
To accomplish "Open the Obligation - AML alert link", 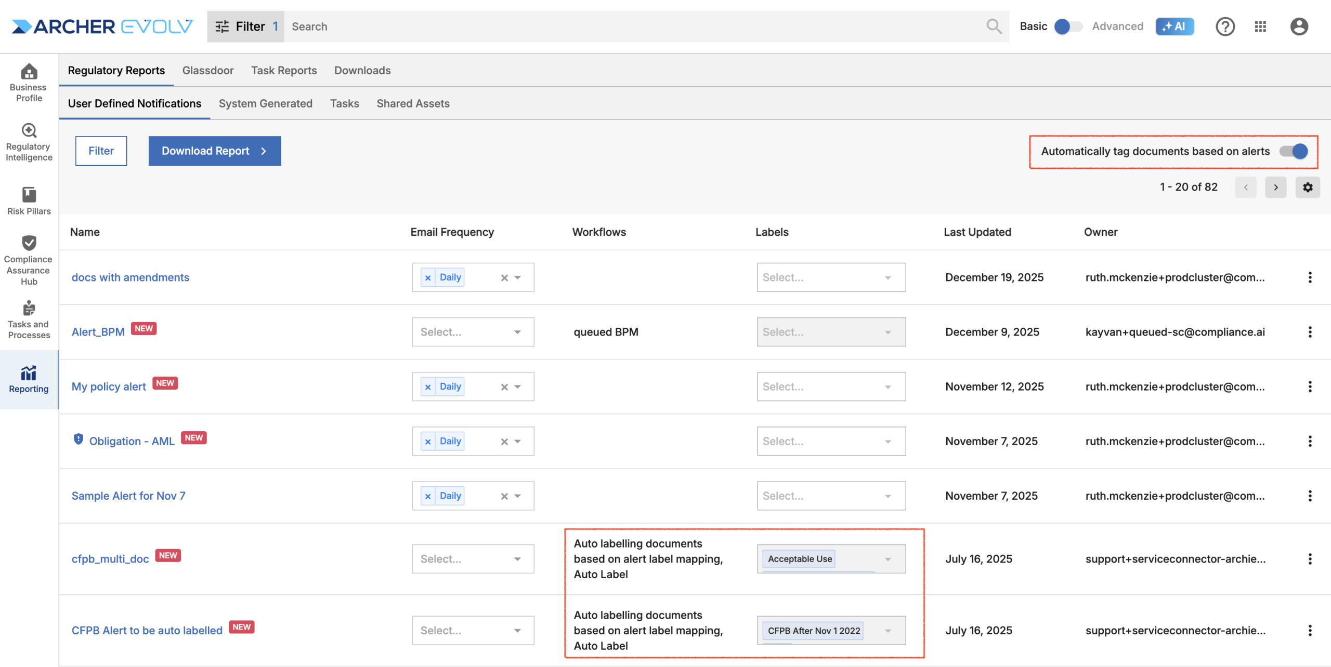I will tap(132, 442).
